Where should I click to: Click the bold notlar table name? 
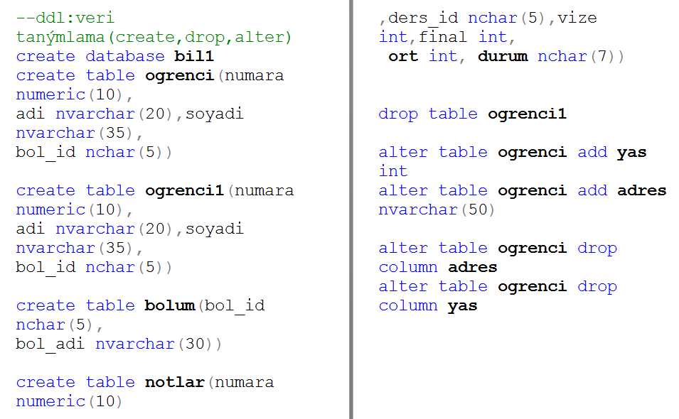174,382
